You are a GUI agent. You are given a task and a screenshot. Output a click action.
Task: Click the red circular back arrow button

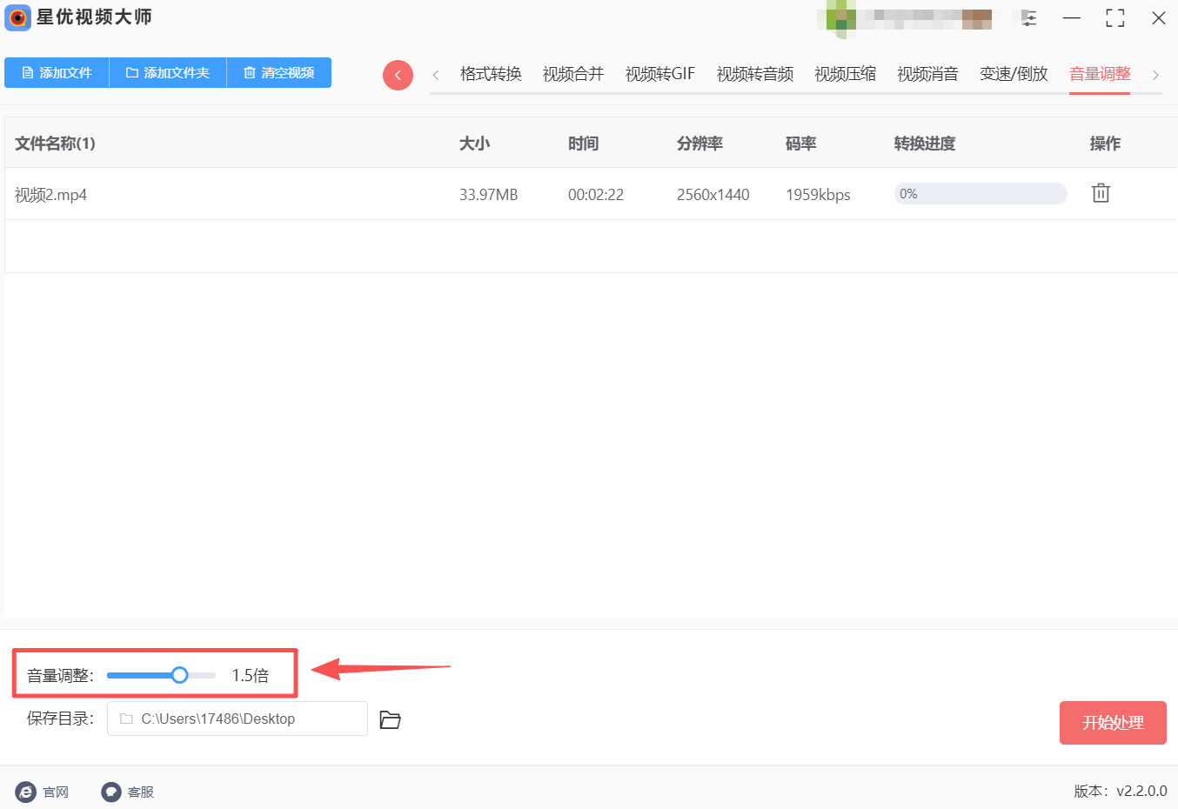[398, 75]
